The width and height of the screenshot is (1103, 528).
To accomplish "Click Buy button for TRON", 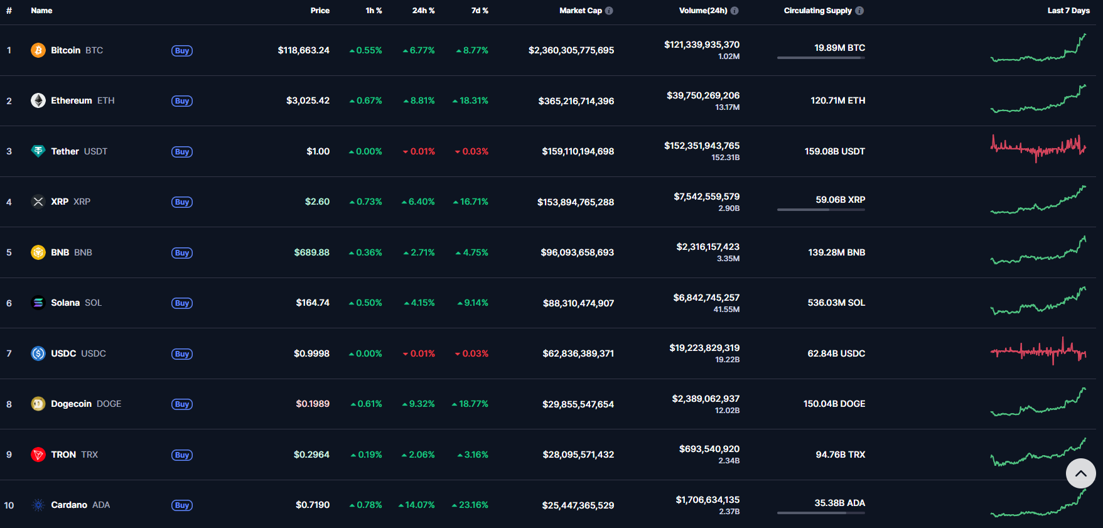I will click(182, 455).
